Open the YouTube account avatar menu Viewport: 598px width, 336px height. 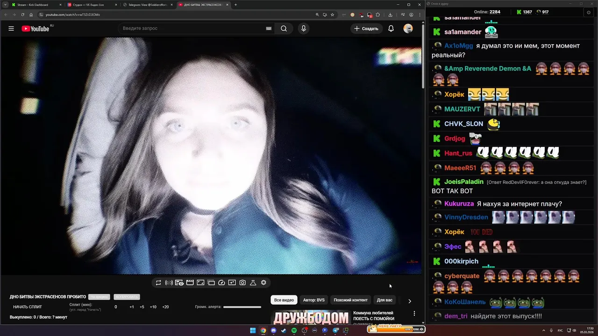[x=408, y=28]
